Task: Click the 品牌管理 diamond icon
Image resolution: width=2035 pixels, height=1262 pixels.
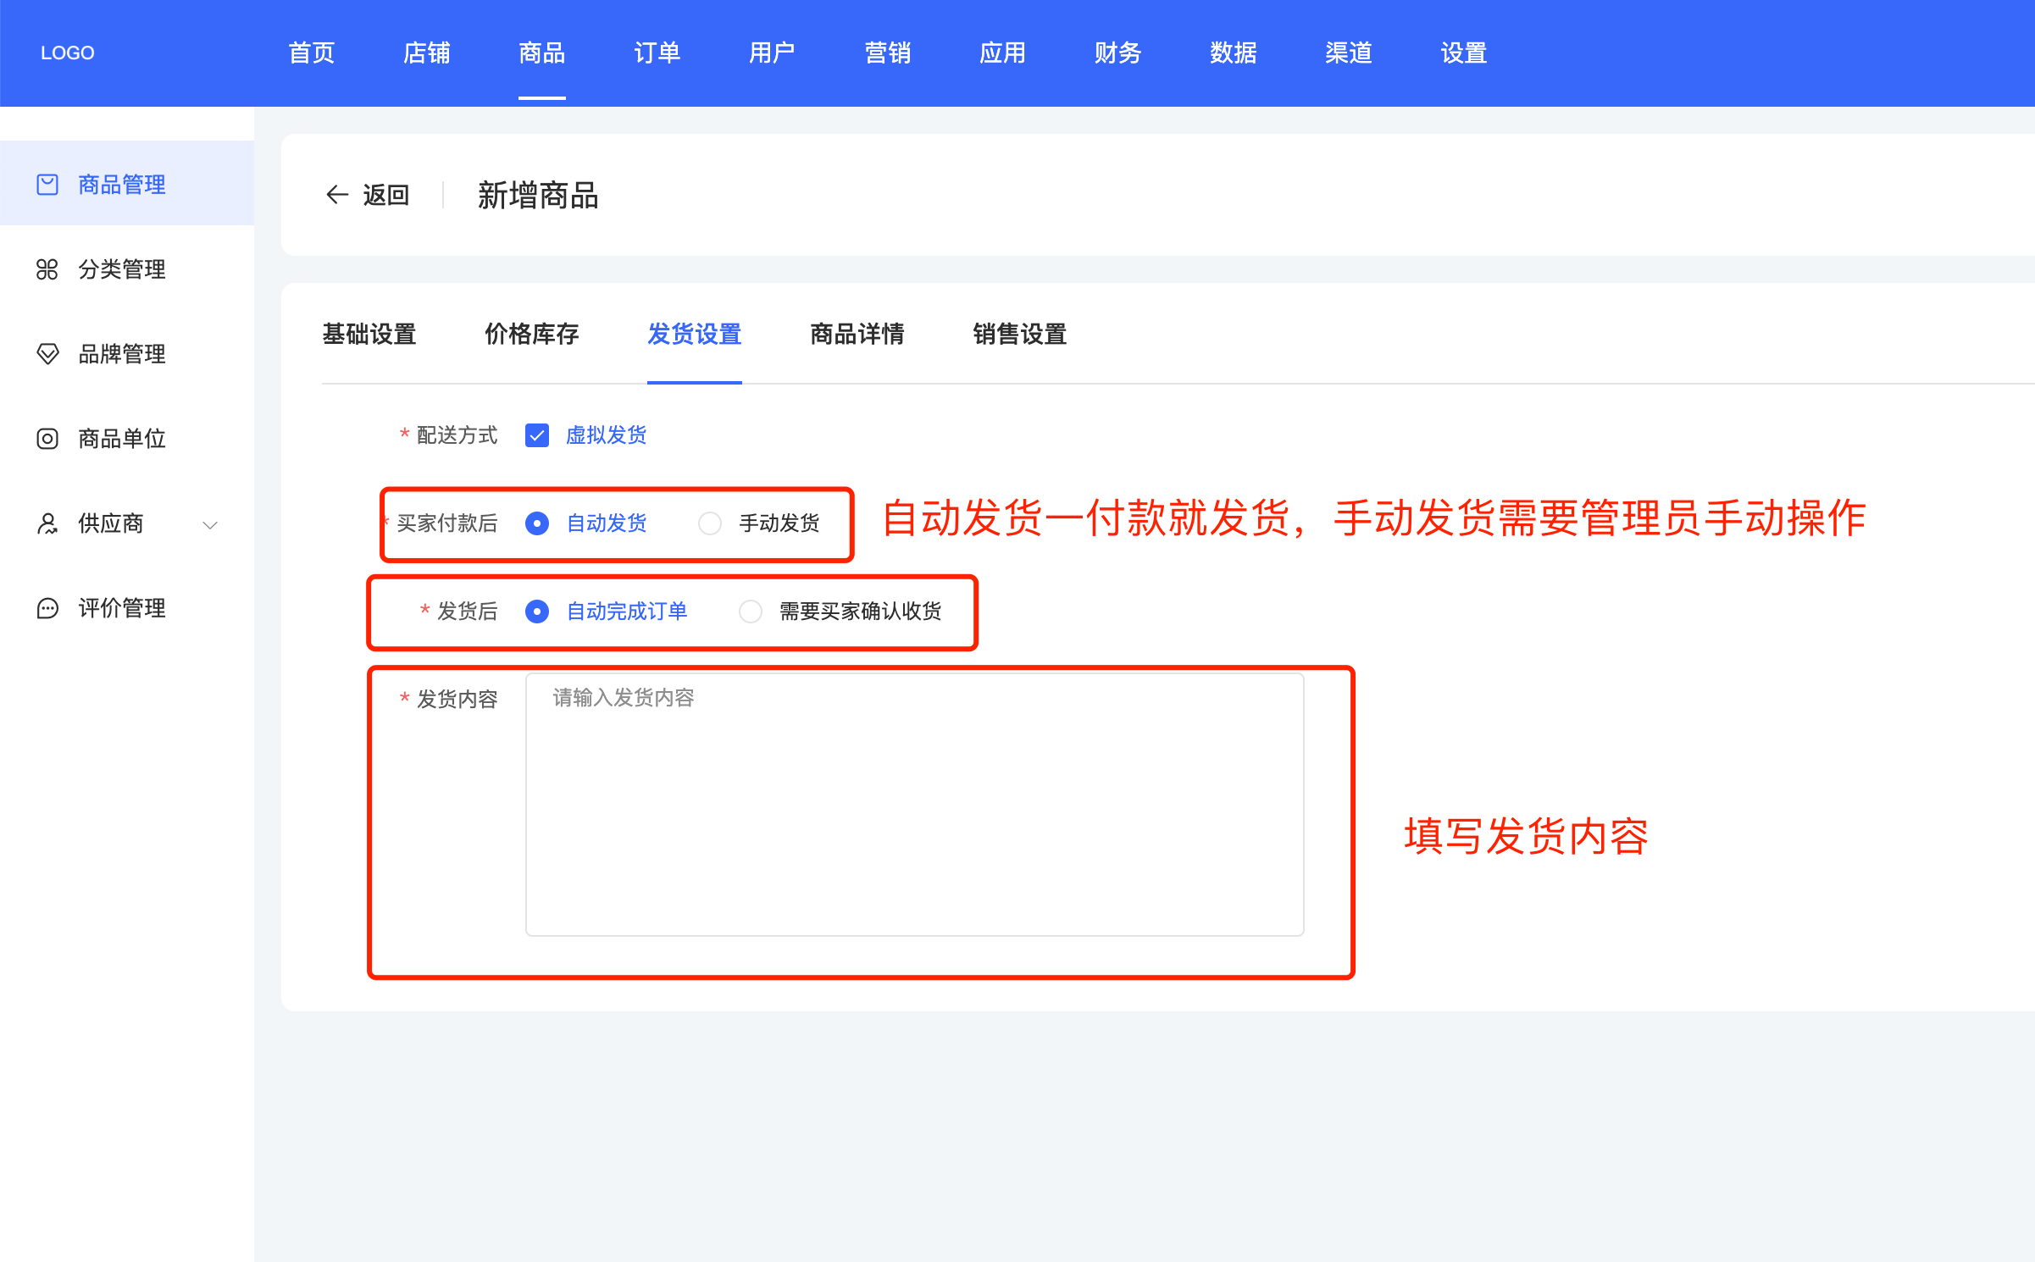Action: [x=47, y=354]
